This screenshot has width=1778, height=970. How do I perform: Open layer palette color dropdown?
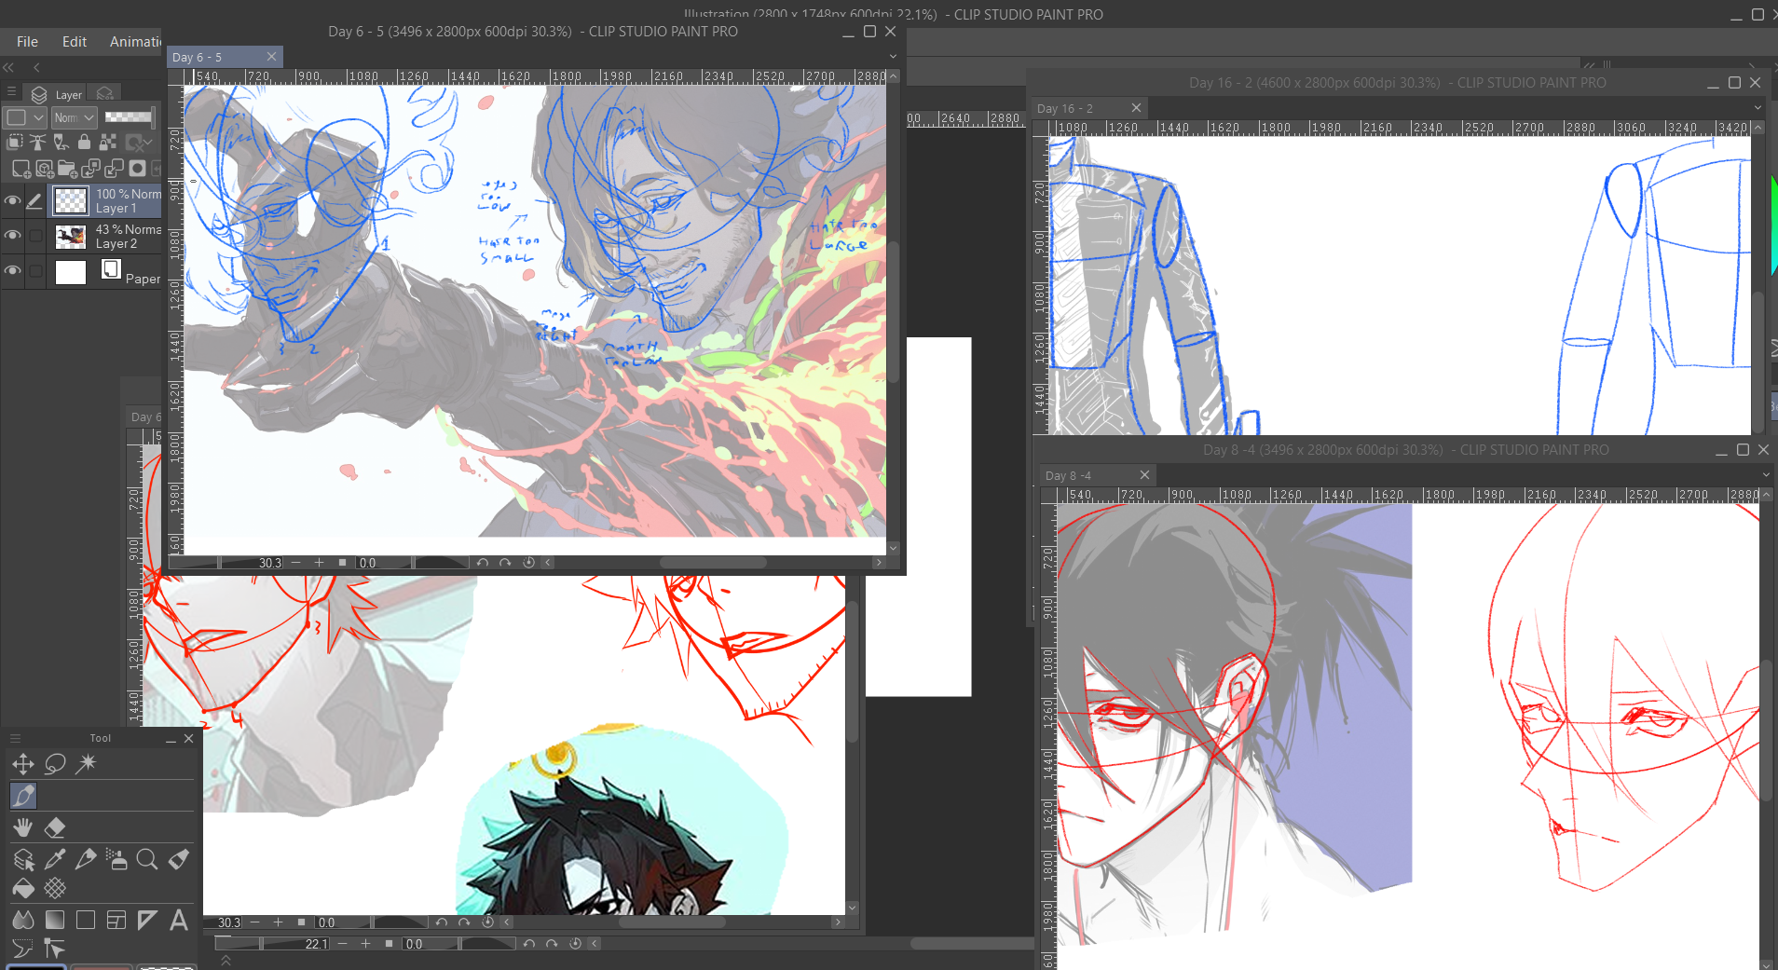pyautogui.click(x=24, y=117)
